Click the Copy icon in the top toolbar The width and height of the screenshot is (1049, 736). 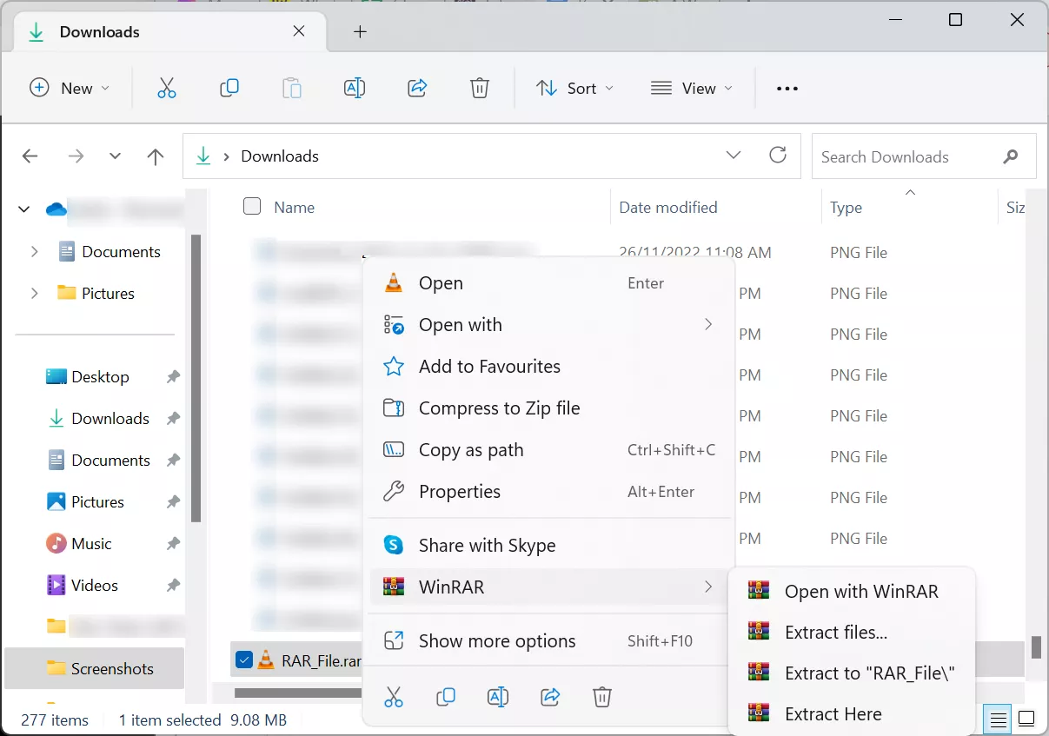(x=229, y=88)
